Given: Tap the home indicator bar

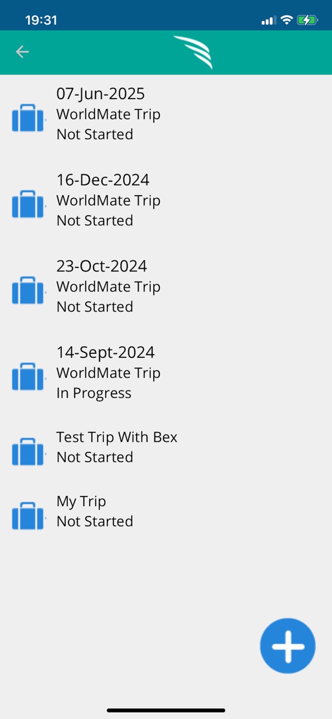Looking at the screenshot, I should point(166,710).
